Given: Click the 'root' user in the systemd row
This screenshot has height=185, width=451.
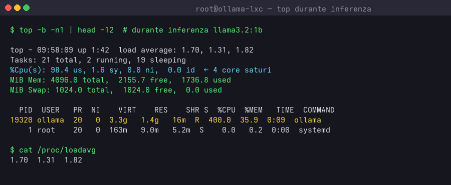Looking at the screenshot, I should (46, 130).
